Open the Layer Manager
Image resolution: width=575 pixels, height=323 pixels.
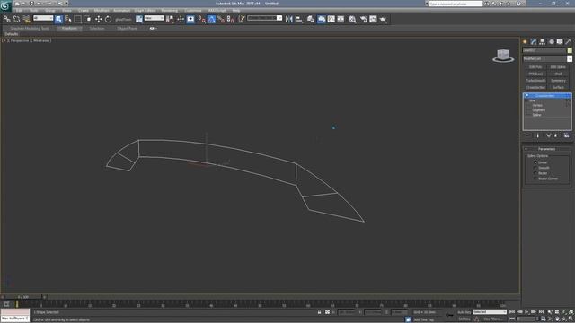pyautogui.click(x=311, y=19)
